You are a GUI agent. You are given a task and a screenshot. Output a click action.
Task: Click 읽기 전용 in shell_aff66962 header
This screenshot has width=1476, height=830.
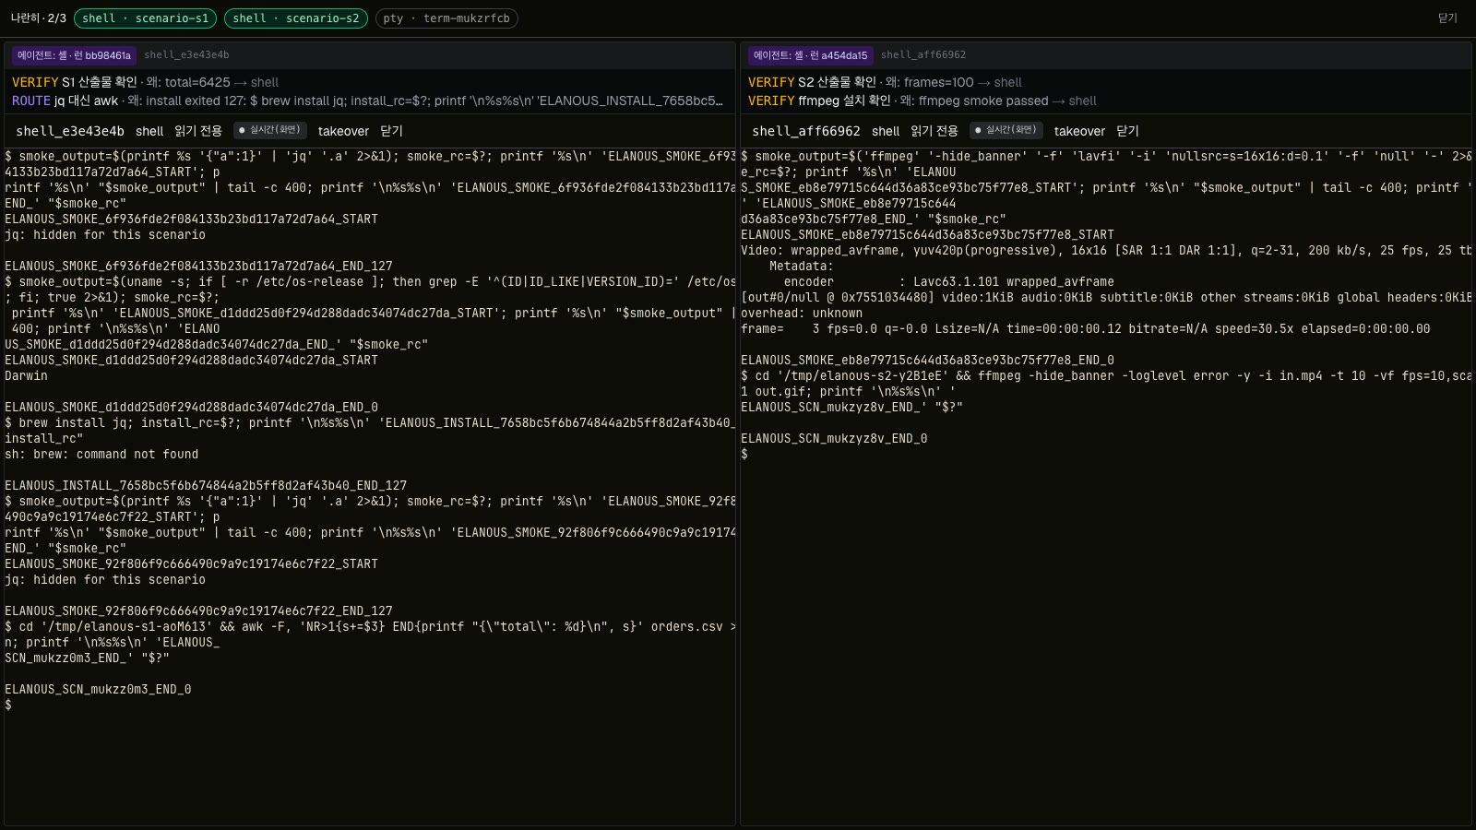(x=934, y=131)
